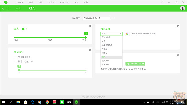This screenshot has height=105, width=187.
Task: Choose 定色光 from the effect list
Action: [111, 53]
